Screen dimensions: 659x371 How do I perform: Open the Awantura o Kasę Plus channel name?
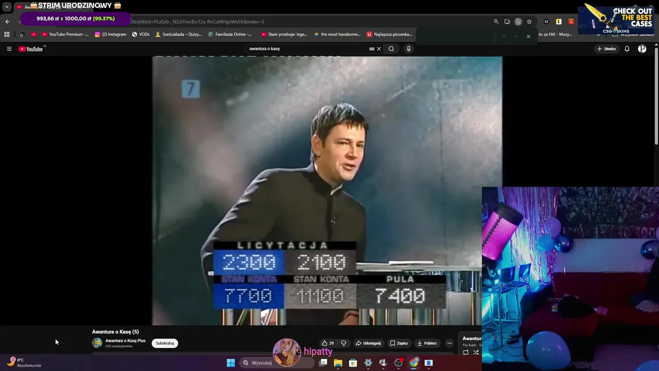[x=126, y=341]
